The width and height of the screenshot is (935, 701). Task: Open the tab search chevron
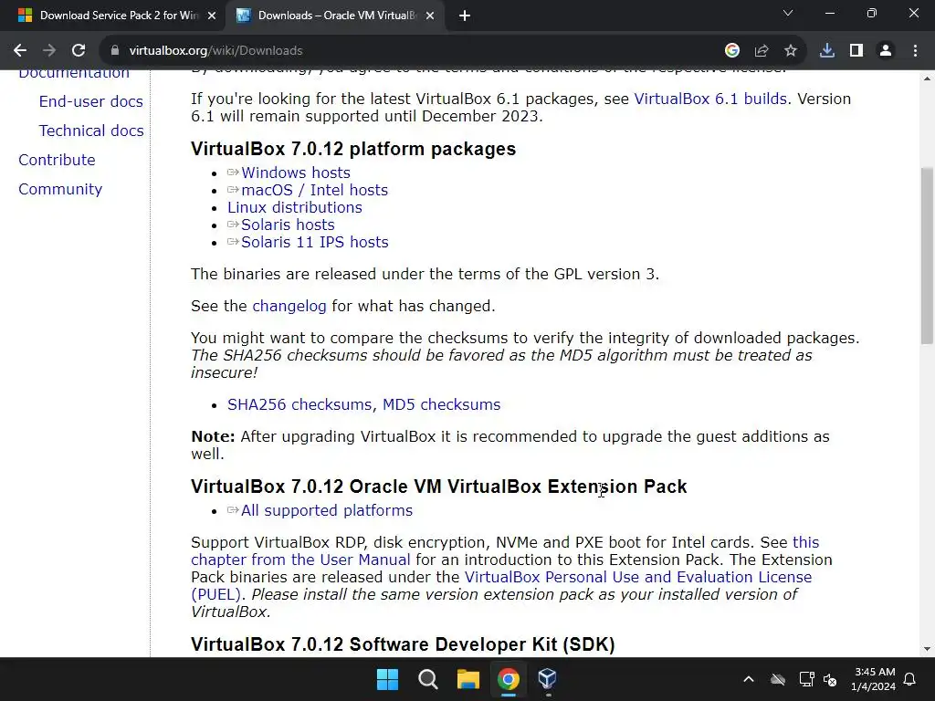tap(788, 13)
